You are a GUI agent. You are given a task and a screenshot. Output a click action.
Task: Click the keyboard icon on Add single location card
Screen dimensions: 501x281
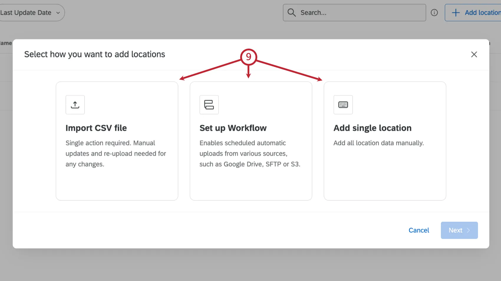[343, 105]
